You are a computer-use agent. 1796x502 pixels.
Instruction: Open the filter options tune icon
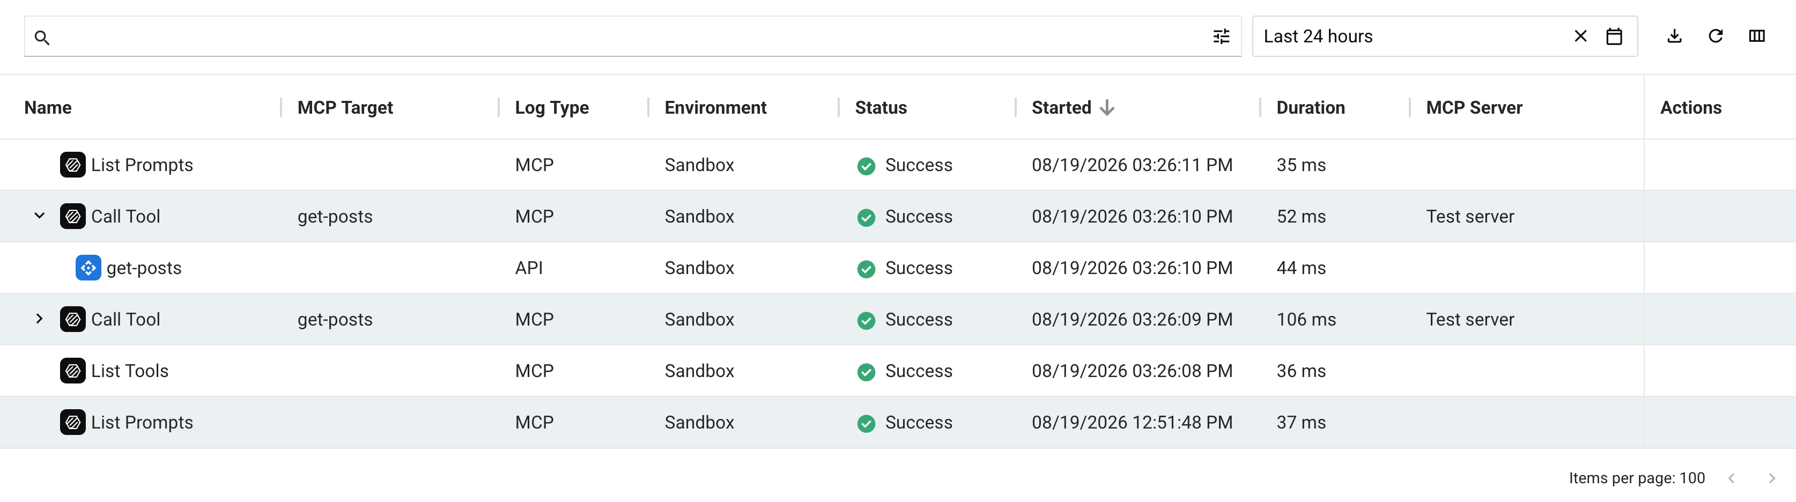tap(1222, 36)
